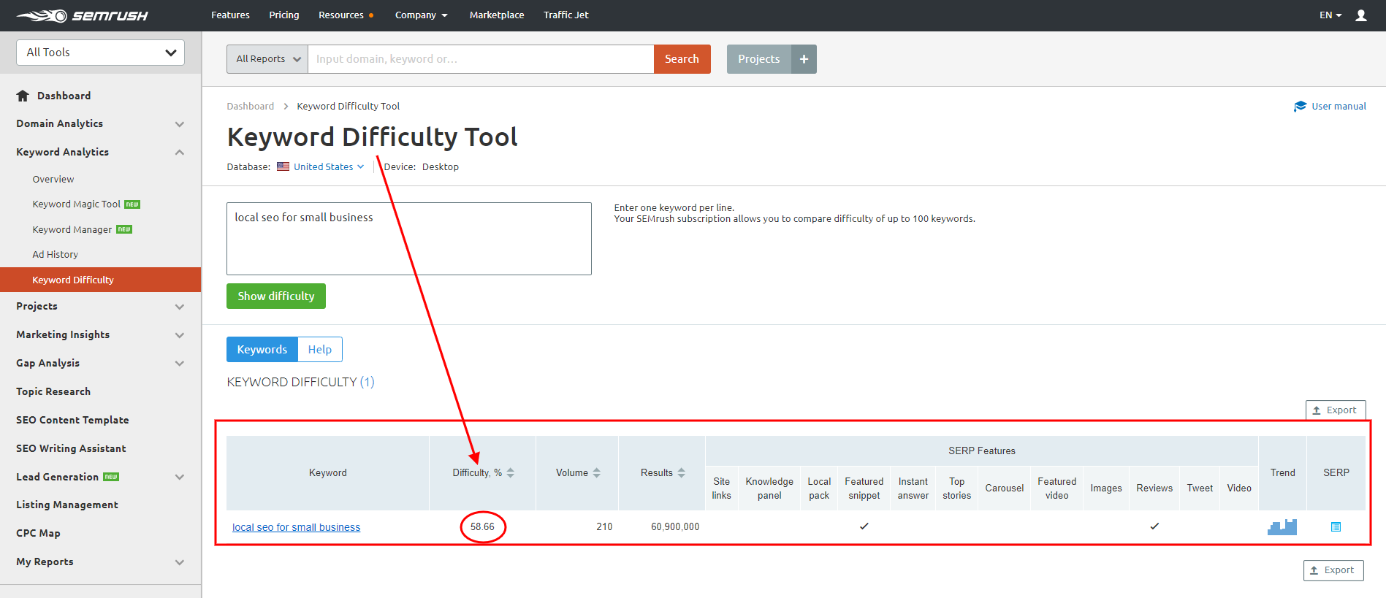Open Keyword Manager
This screenshot has height=598, width=1386.
click(72, 230)
